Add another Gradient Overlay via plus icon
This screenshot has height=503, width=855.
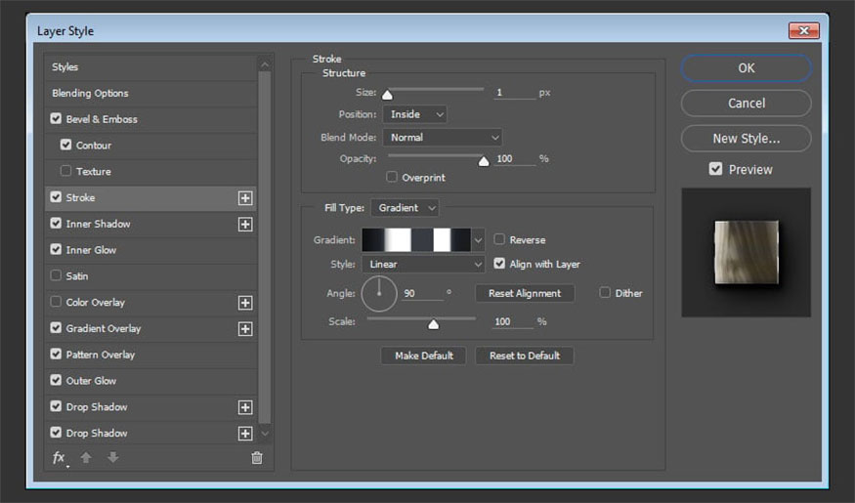click(245, 329)
